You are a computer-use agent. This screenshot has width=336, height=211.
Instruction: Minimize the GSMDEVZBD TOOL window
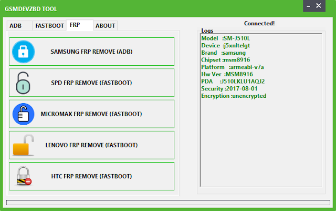[x=309, y=6]
